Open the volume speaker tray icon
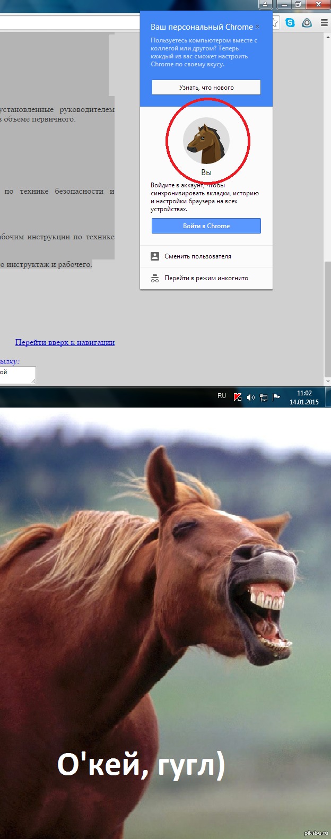 coord(250,397)
